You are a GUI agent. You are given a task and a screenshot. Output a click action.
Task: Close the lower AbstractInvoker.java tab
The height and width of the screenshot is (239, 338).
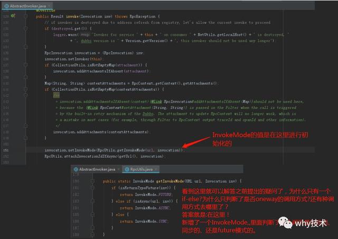coord(118,169)
